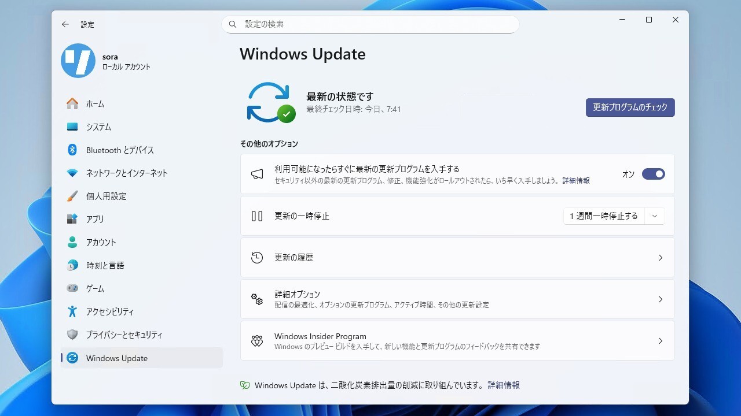Click the gears icon for 詳細オプション
Viewport: 741px width, 416px height.
(x=257, y=299)
